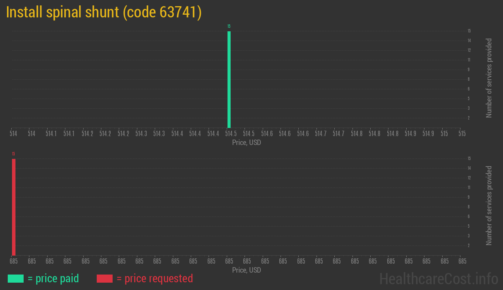Click the "= price paid" legend label
The height and width of the screenshot is (290, 503).
click(x=53, y=278)
